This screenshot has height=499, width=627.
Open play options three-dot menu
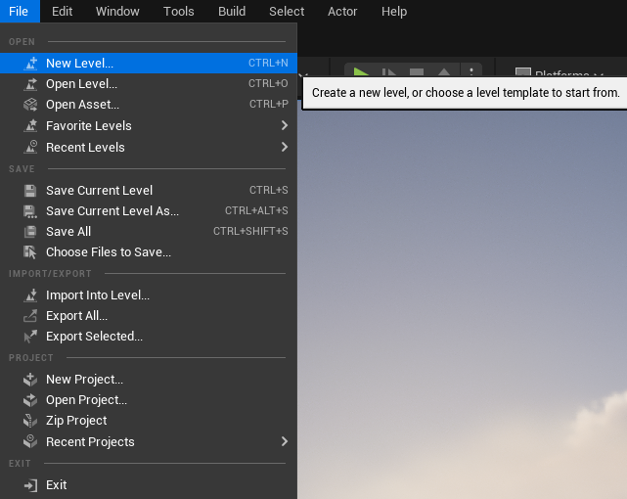click(471, 71)
